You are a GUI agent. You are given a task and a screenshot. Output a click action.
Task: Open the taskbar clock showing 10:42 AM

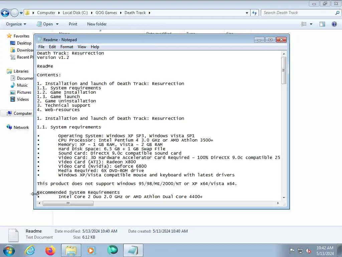[x=325, y=250]
